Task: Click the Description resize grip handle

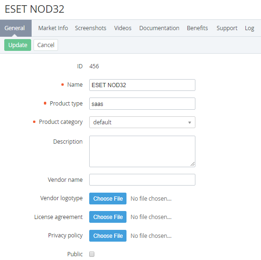Action: tap(193, 164)
